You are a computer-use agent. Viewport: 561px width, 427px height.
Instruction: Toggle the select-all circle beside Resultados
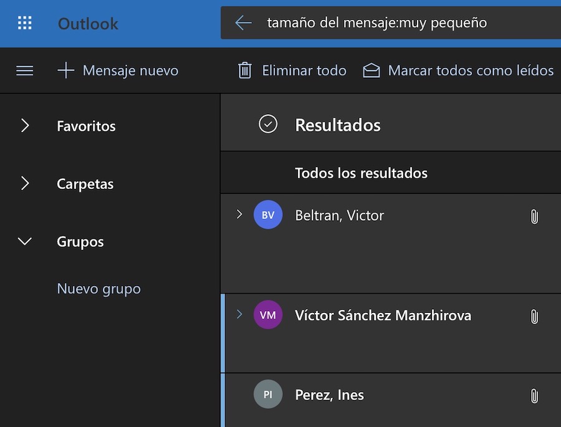click(268, 125)
